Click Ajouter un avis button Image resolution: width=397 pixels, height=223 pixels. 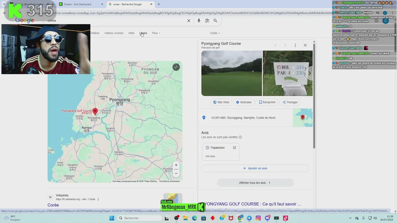pos(255,168)
